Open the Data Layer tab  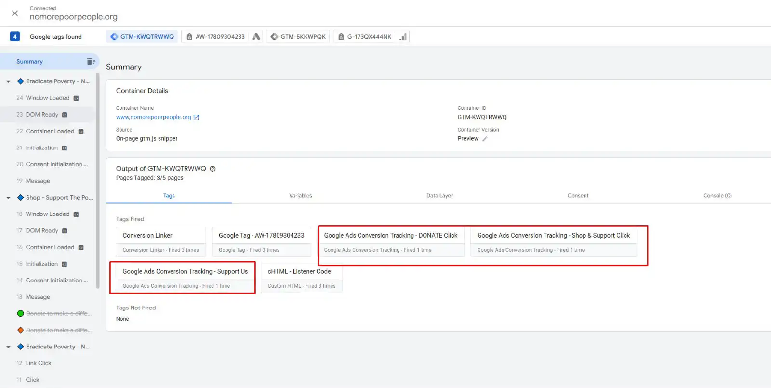click(x=439, y=196)
